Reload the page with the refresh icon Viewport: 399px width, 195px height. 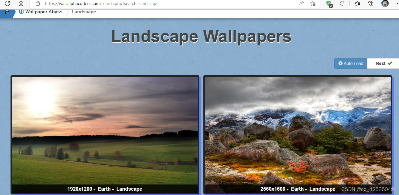tap(7, 3)
